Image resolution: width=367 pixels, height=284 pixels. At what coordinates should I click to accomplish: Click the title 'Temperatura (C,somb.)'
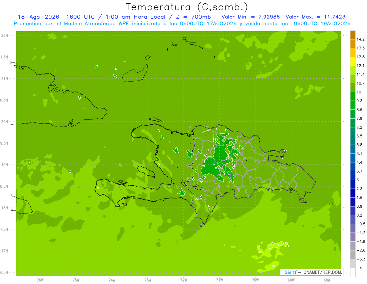point(187,7)
